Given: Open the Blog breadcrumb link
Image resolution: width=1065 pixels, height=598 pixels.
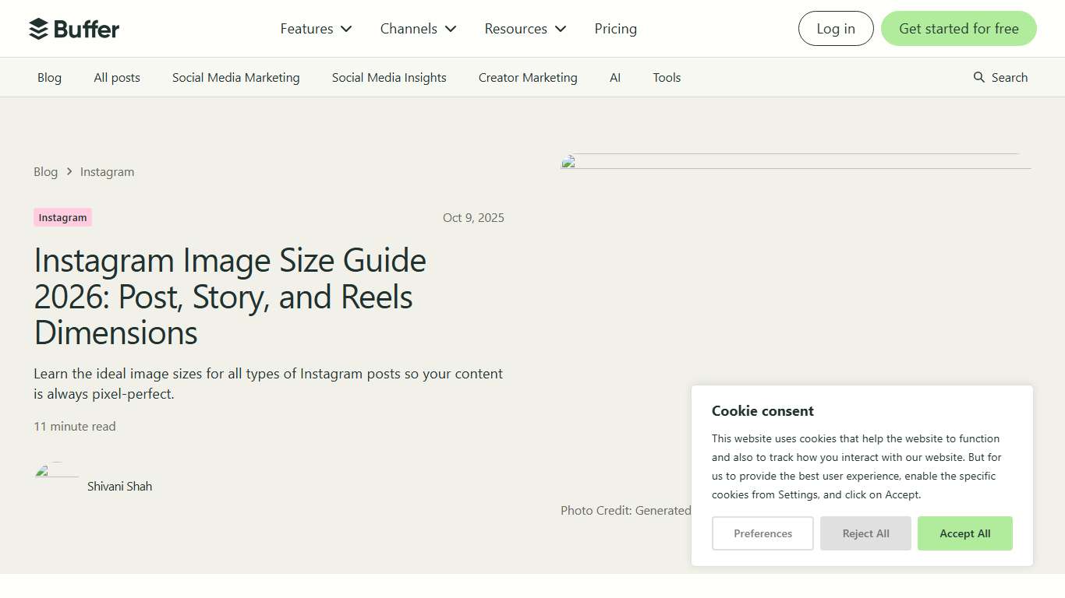Looking at the screenshot, I should (45, 171).
